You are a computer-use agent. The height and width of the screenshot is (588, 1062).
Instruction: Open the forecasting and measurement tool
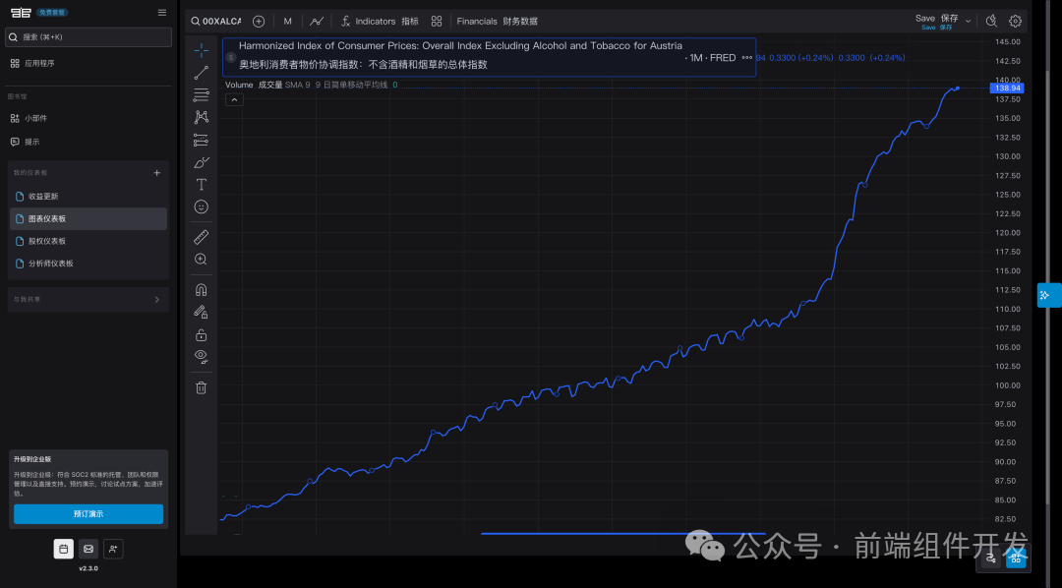point(202,140)
